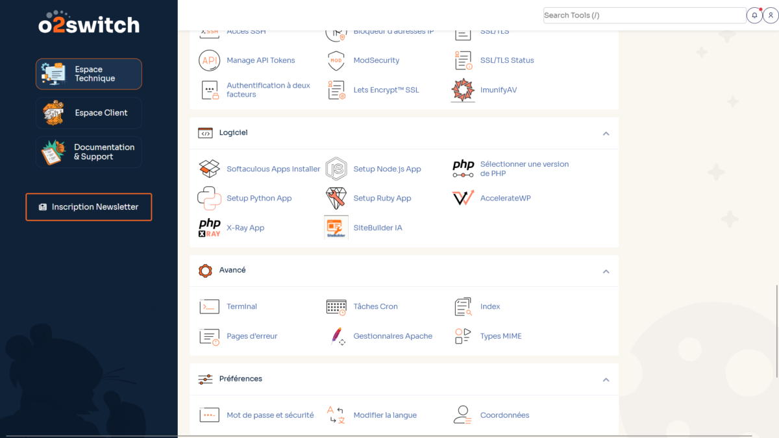
Task: Click the Préférences section heading
Action: click(x=241, y=379)
